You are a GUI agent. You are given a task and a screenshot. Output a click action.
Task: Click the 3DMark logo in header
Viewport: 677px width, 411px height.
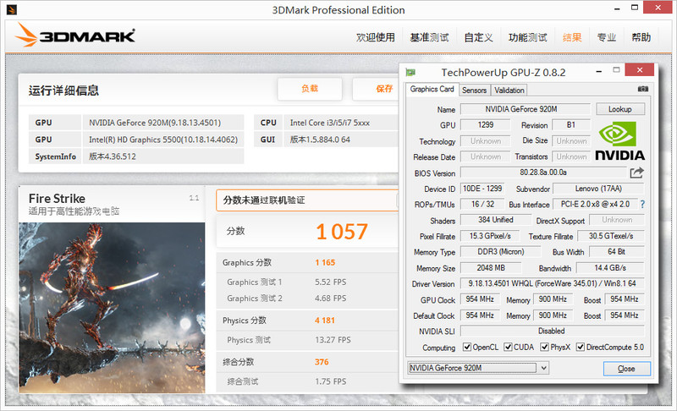[75, 36]
